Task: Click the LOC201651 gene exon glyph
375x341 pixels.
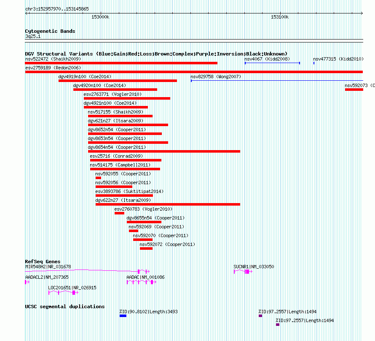Action: pyautogui.click(x=63, y=293)
